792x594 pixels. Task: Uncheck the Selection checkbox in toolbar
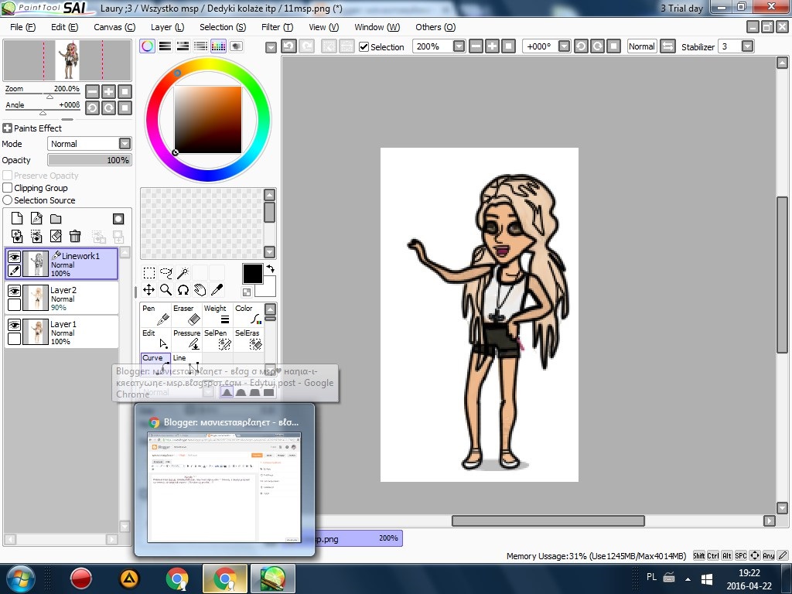pos(364,47)
